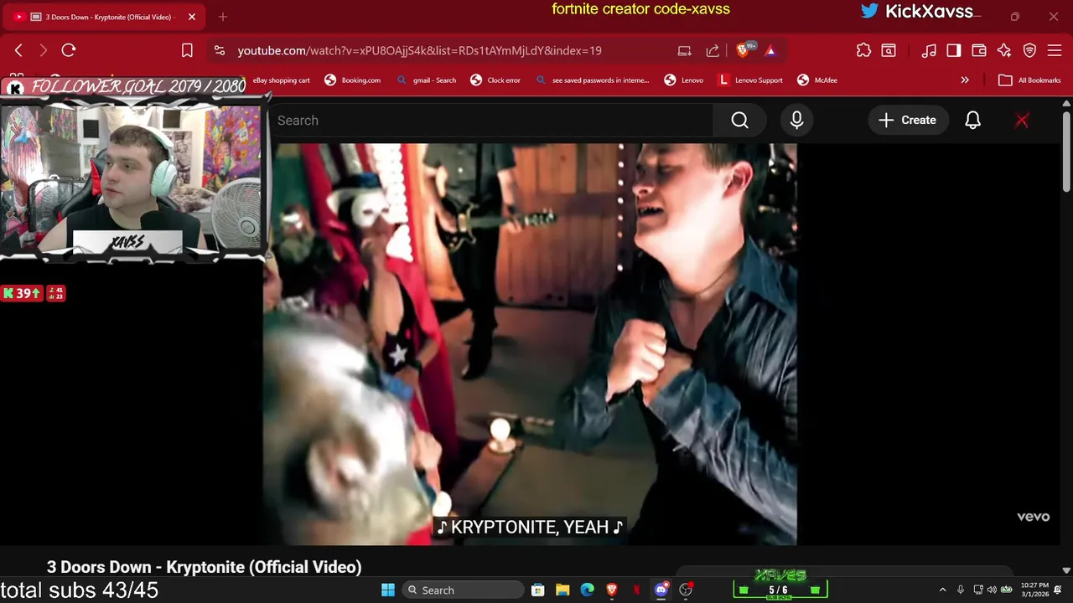
Task: Click the video player showing Kryptonite
Action: click(x=531, y=343)
